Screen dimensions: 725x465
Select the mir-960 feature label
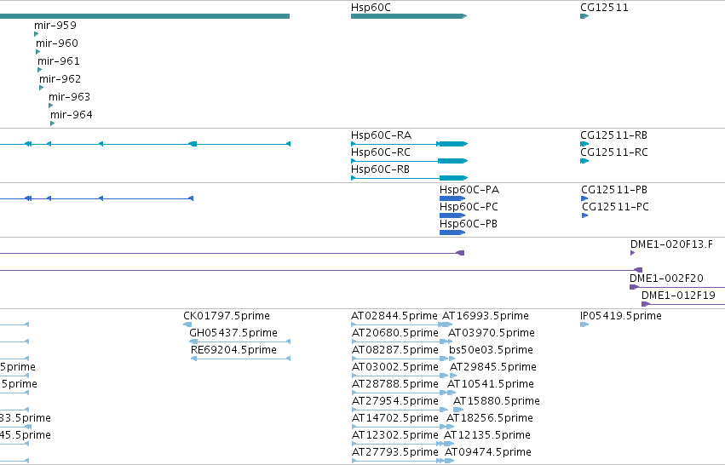(57, 43)
